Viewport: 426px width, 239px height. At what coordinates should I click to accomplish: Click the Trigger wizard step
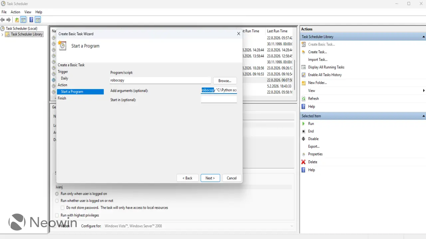(63, 72)
